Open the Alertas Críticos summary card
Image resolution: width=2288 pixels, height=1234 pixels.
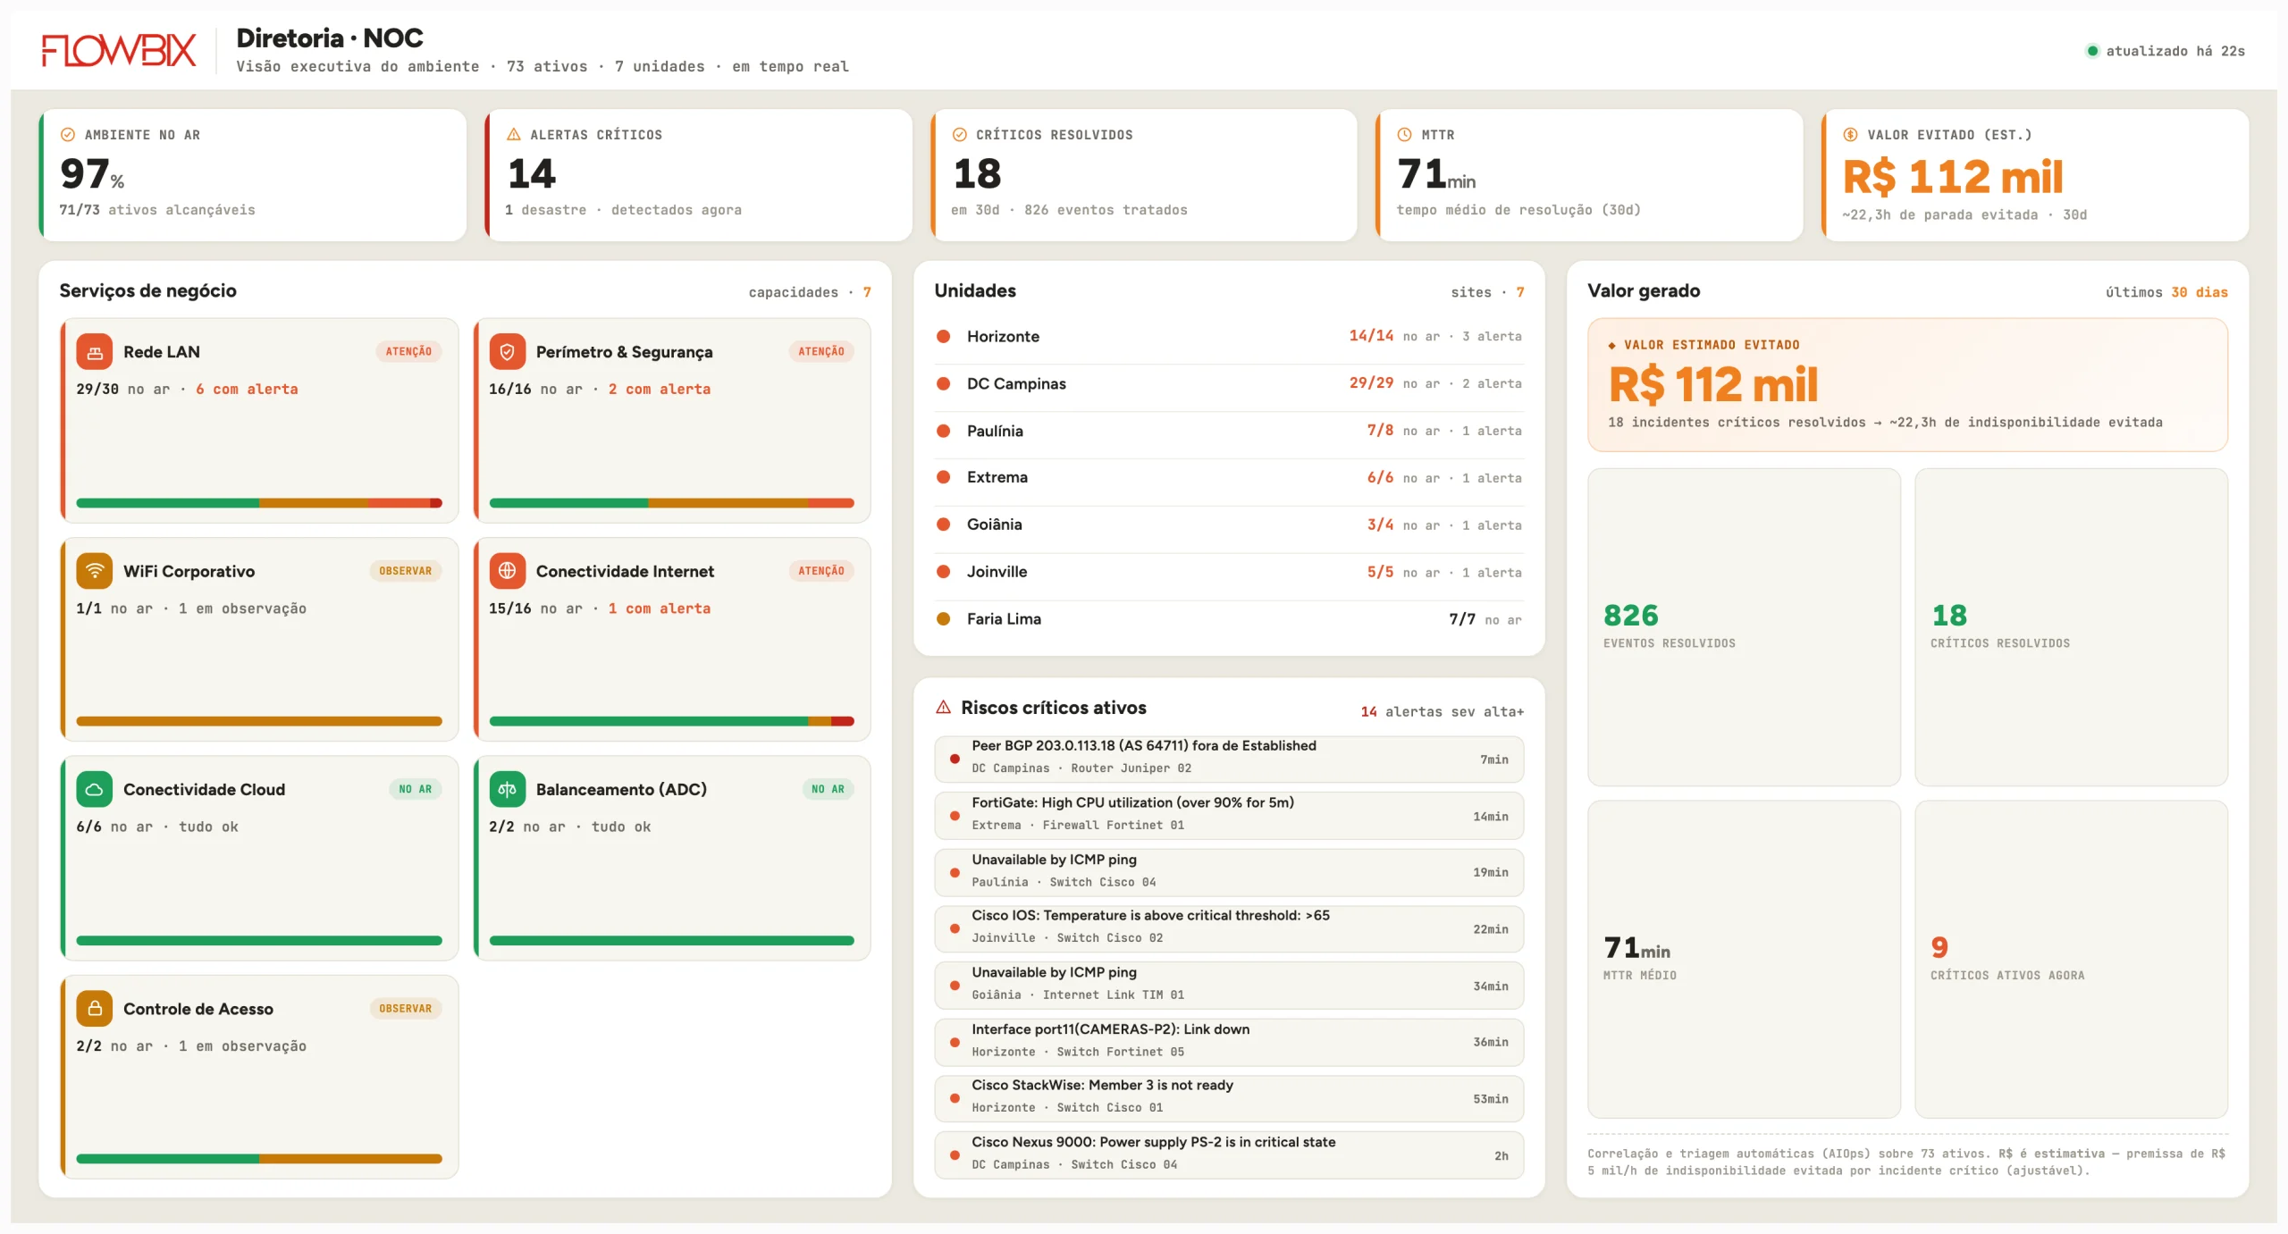698,175
